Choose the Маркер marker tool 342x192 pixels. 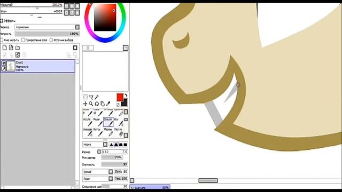108,132
